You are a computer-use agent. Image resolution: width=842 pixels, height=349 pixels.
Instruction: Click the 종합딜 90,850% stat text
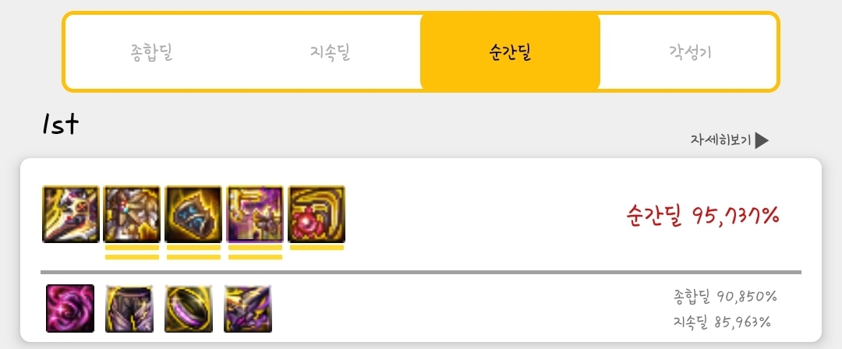723,296
